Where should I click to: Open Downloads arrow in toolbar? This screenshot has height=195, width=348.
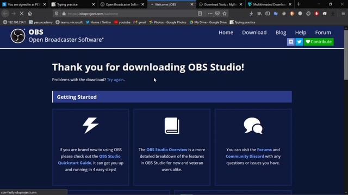pyautogui.click(x=251, y=14)
